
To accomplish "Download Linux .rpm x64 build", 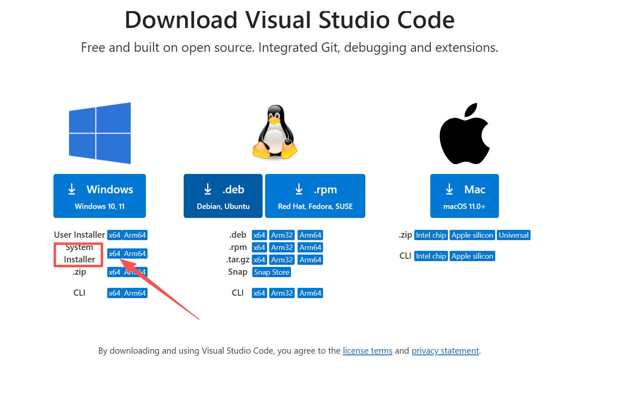I will point(259,248).
